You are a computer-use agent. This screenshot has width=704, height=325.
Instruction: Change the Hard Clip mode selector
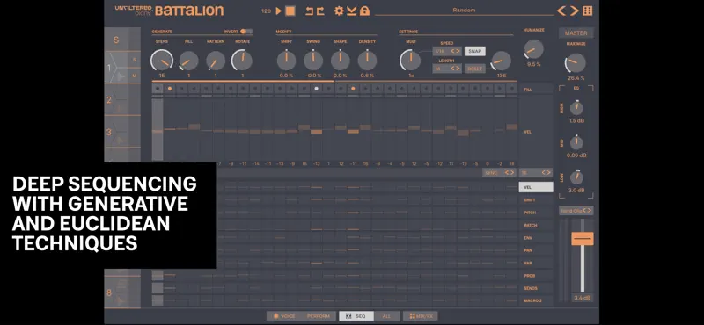pos(576,210)
